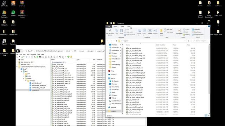Open the File menu in OpenIV
225x126 pixels.
point(17,54)
